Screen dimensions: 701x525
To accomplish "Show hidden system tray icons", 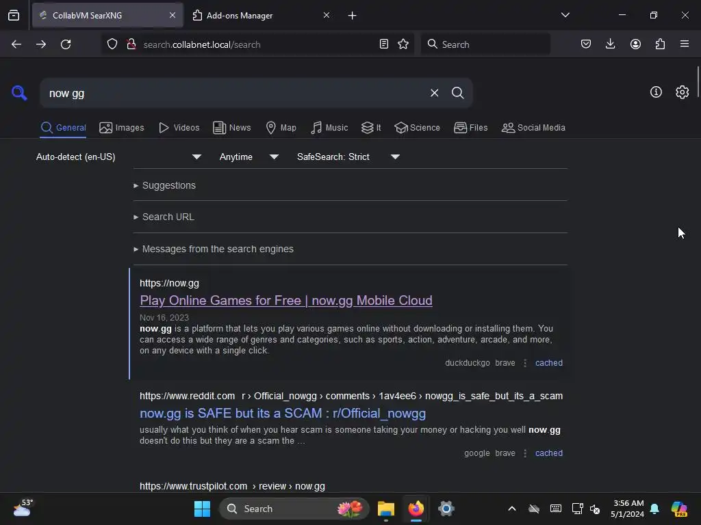I will (x=512, y=509).
